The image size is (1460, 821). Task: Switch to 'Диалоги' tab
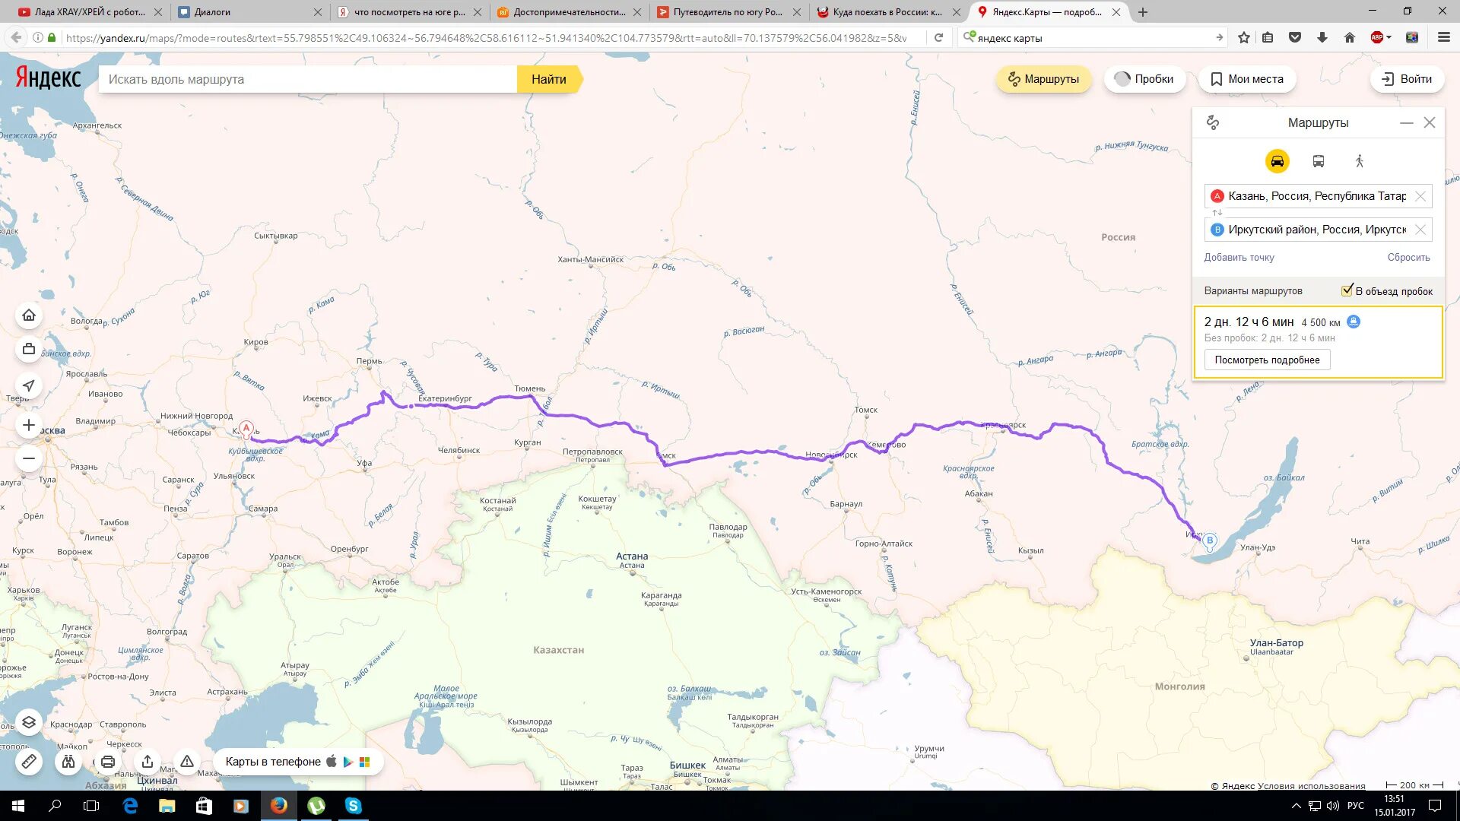[249, 12]
